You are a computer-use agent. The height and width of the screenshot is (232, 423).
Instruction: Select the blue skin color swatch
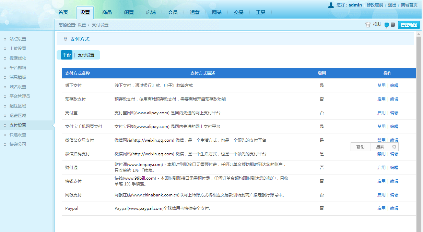(x=387, y=25)
